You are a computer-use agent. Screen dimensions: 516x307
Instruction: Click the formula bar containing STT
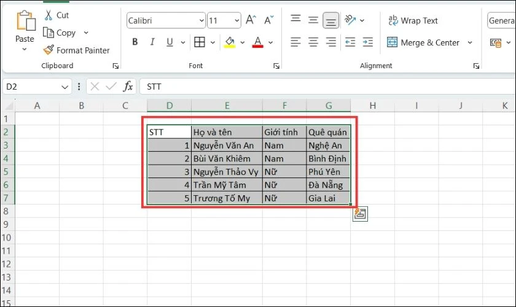[x=327, y=87]
